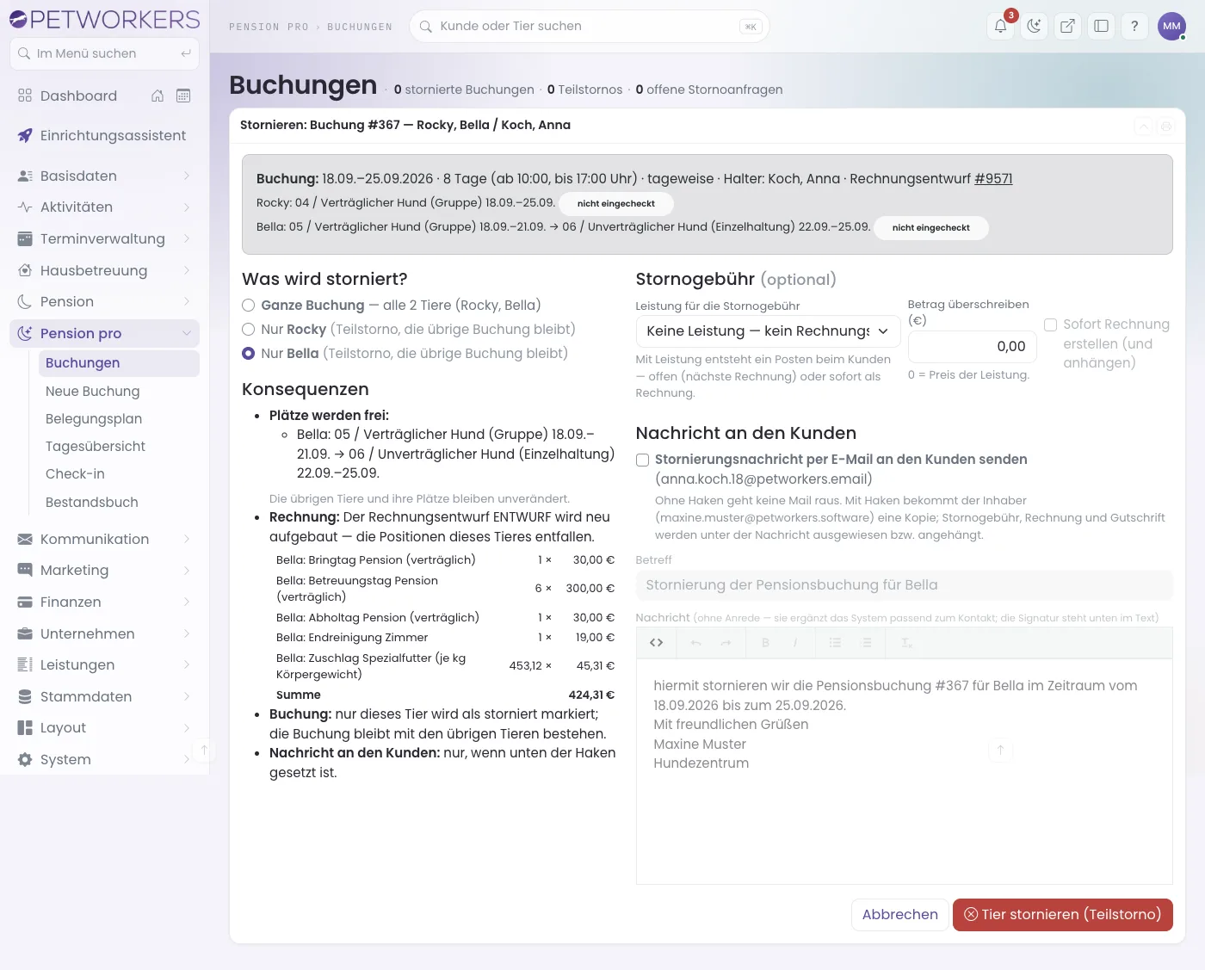Open Einrichtungsassistent in sidebar
Image resolution: width=1205 pixels, height=970 pixels.
click(104, 135)
